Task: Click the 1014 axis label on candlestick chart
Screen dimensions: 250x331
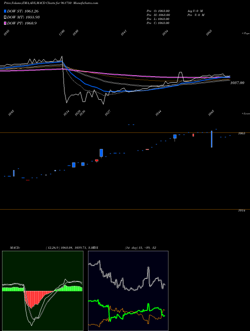Action: [241, 211]
